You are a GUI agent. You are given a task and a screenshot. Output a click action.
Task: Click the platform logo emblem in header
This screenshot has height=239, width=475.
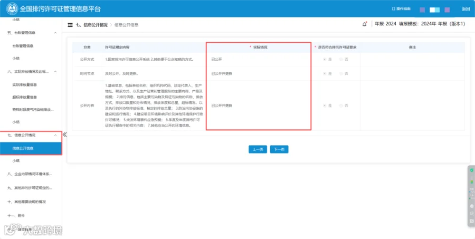(12, 8)
